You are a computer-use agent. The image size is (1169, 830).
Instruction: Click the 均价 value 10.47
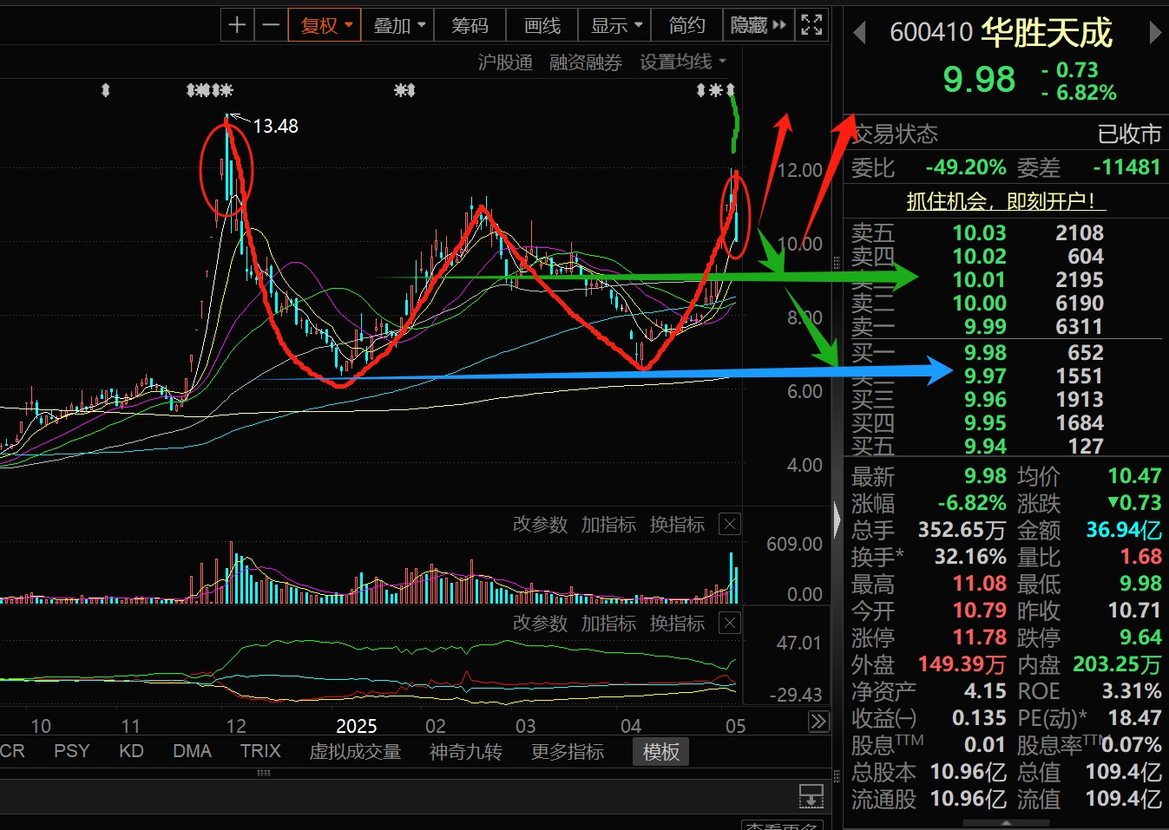click(1134, 476)
